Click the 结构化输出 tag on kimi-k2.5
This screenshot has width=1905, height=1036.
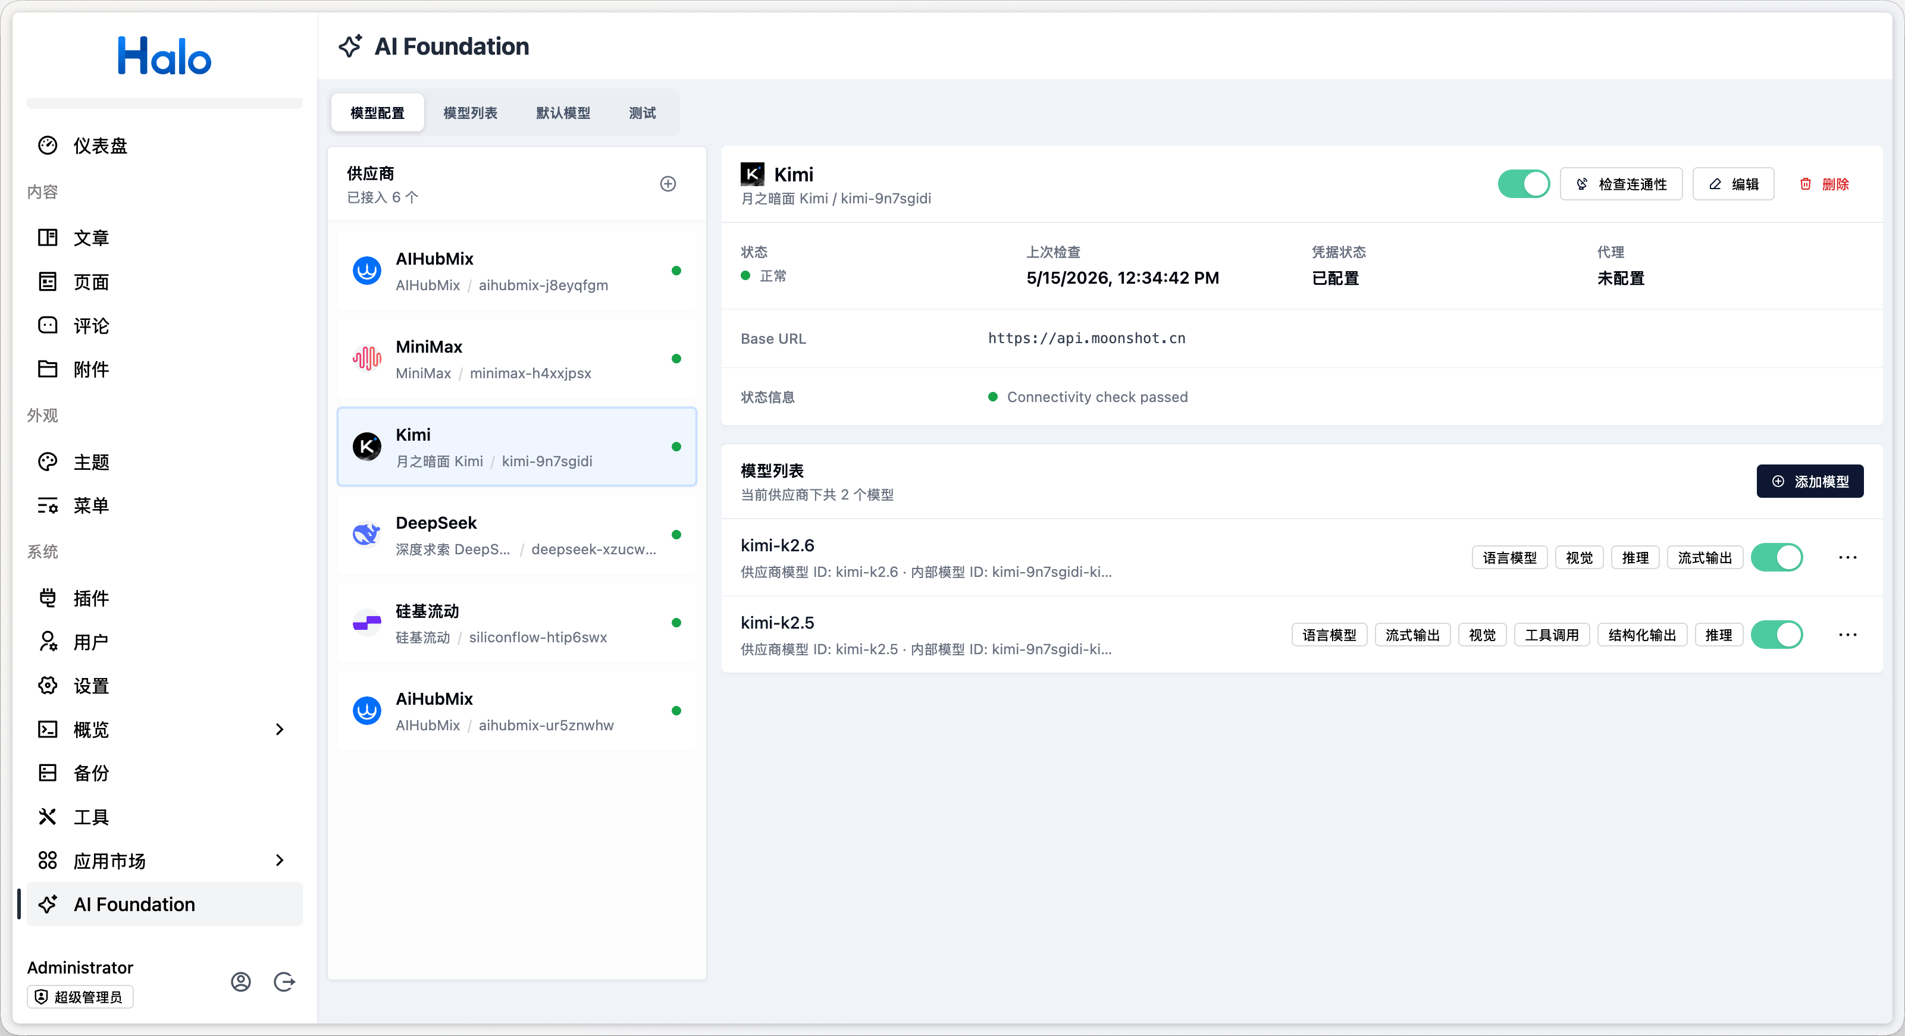(1641, 635)
